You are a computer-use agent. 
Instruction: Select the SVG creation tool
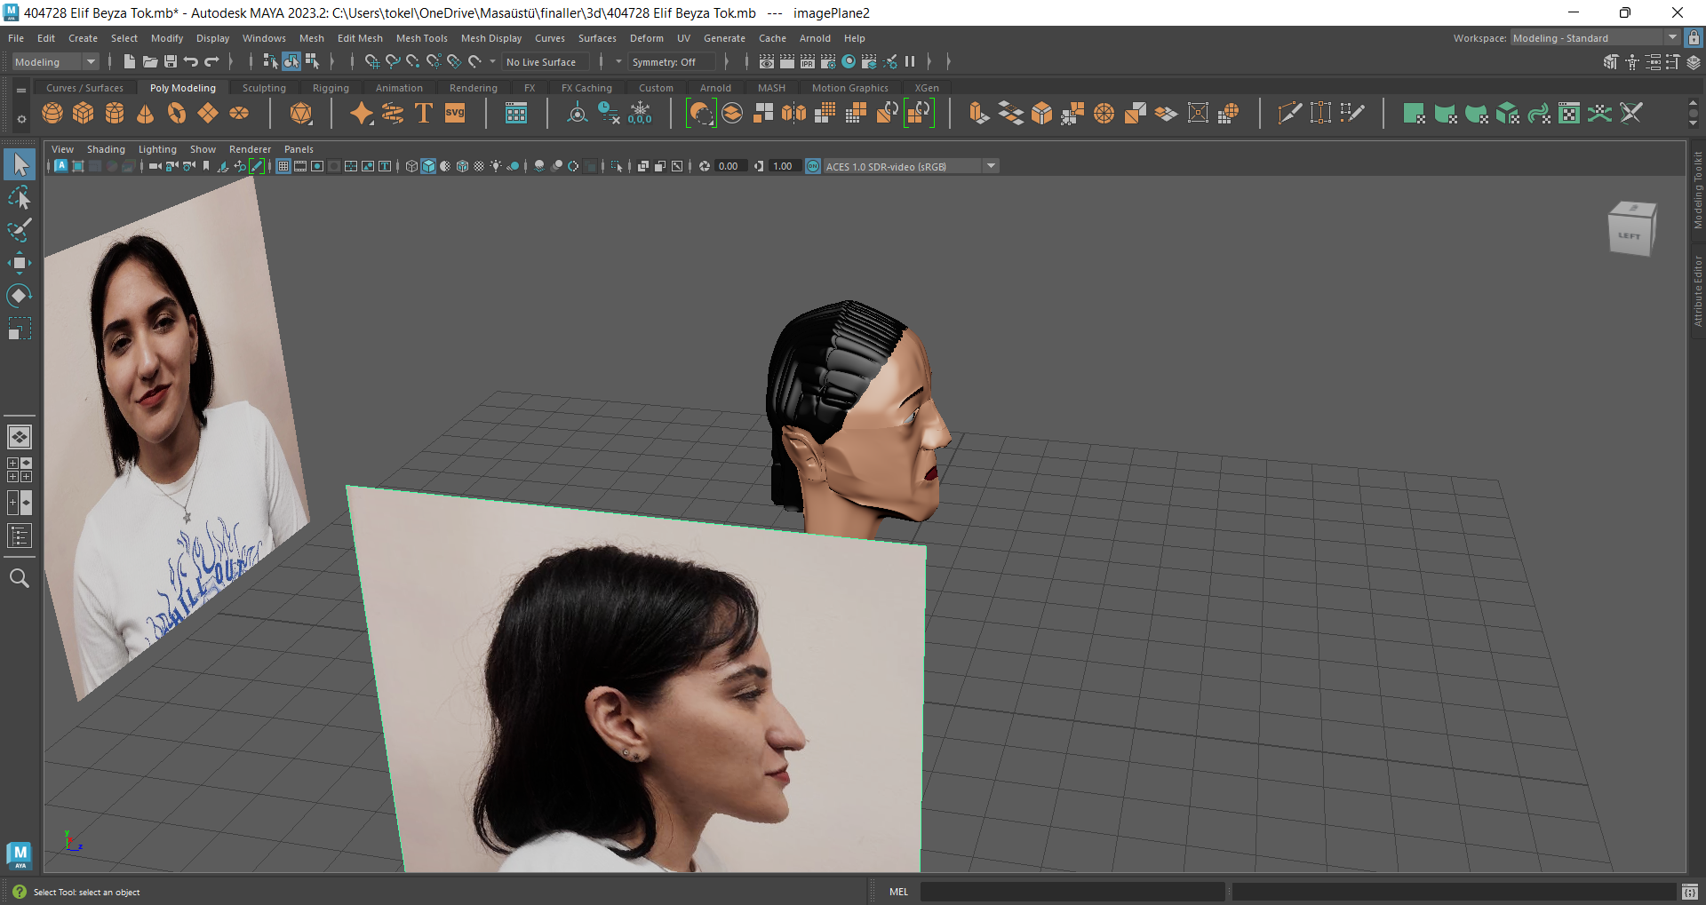[x=454, y=113]
